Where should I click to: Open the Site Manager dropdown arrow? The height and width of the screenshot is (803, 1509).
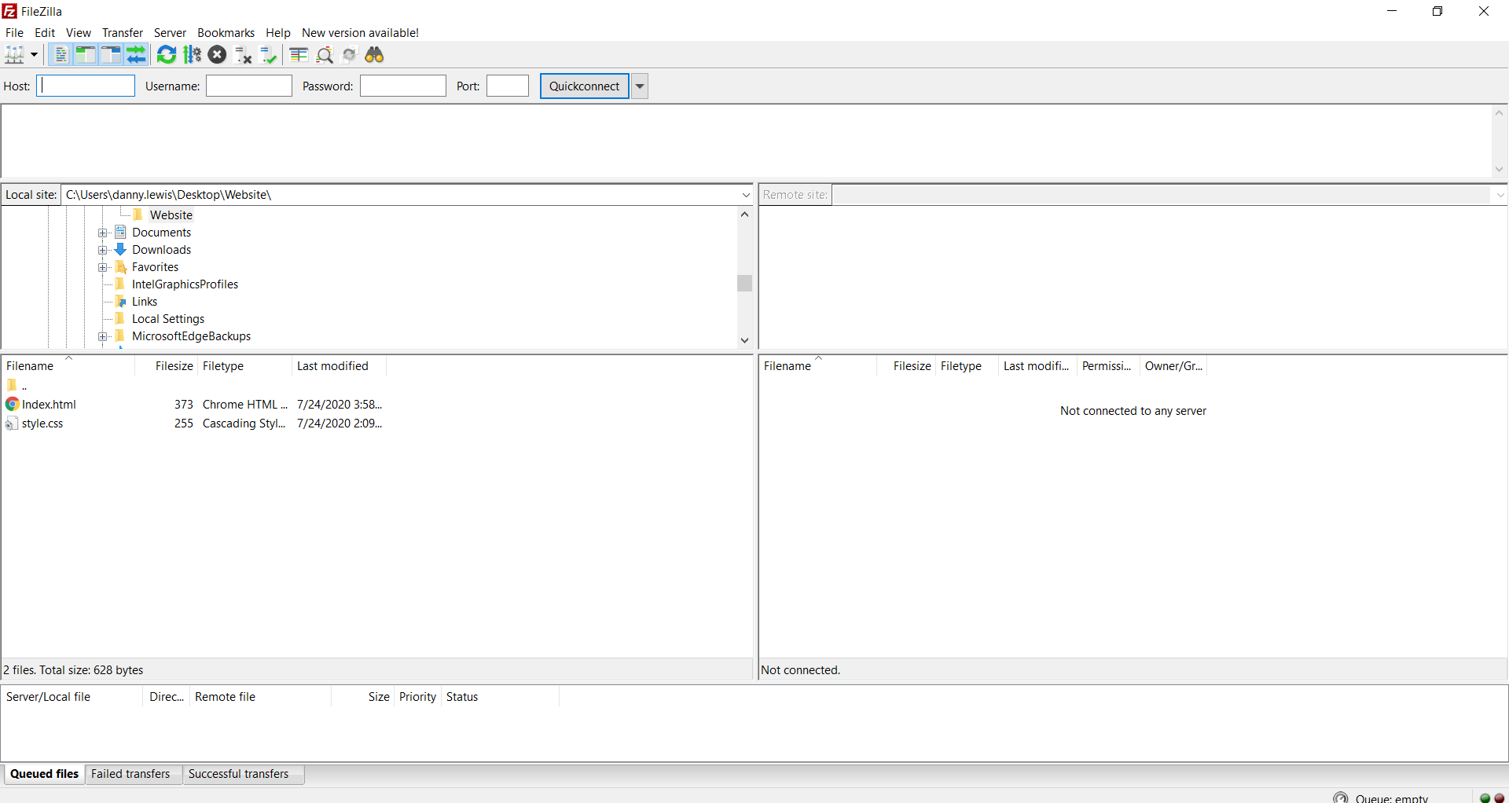pos(34,55)
